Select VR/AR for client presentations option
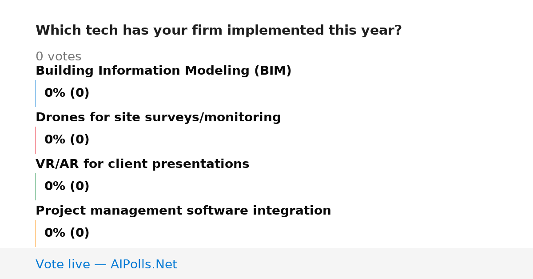Screen dimensions: 533x279 click(x=142, y=164)
